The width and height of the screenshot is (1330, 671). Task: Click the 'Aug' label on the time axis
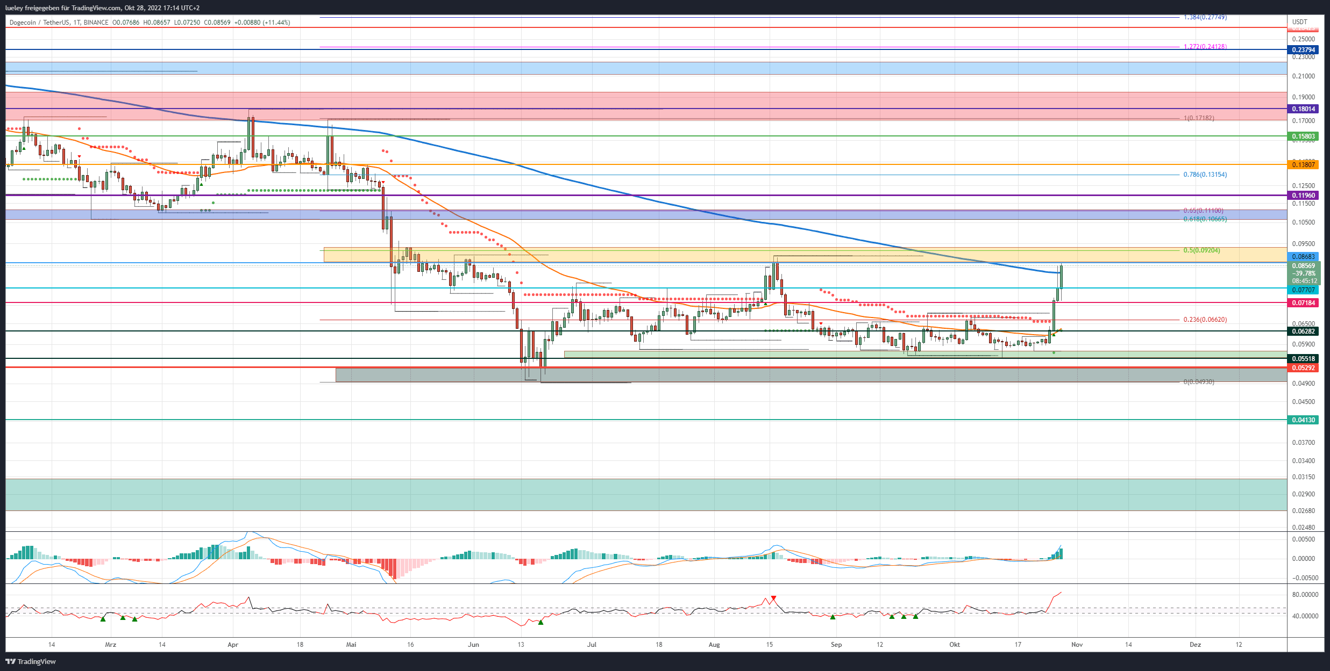tap(714, 645)
